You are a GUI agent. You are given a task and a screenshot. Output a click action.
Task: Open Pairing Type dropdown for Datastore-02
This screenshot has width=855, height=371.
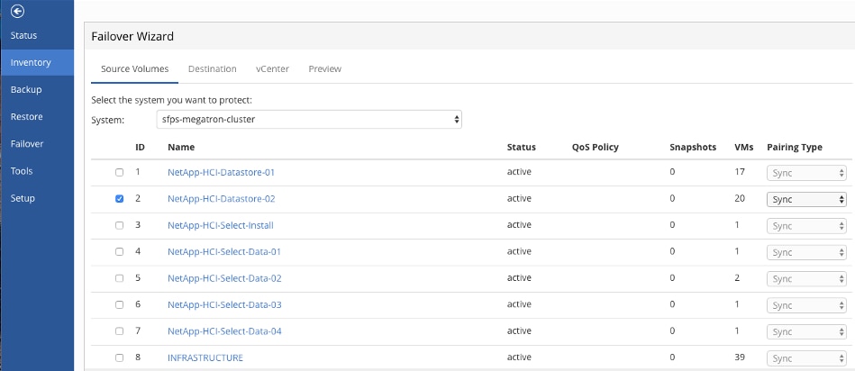click(806, 199)
